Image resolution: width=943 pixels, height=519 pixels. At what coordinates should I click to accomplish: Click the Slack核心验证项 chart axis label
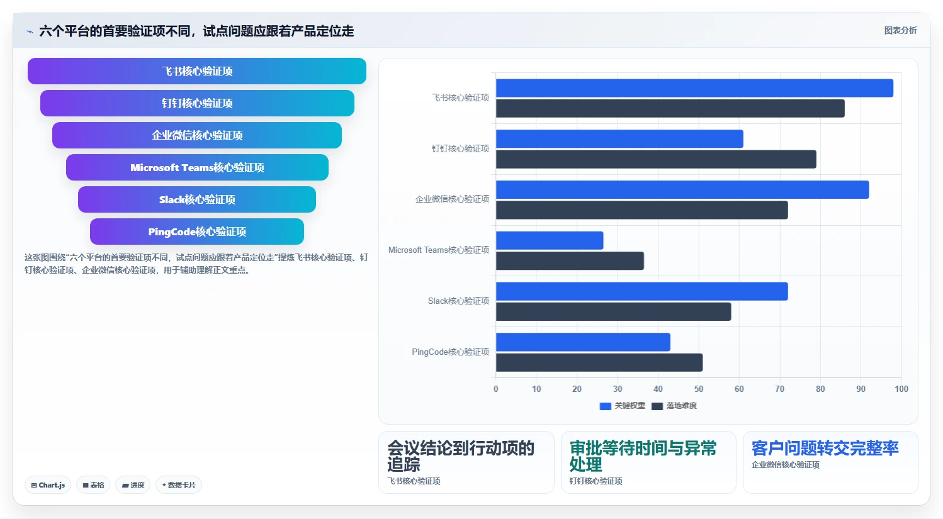coord(458,301)
